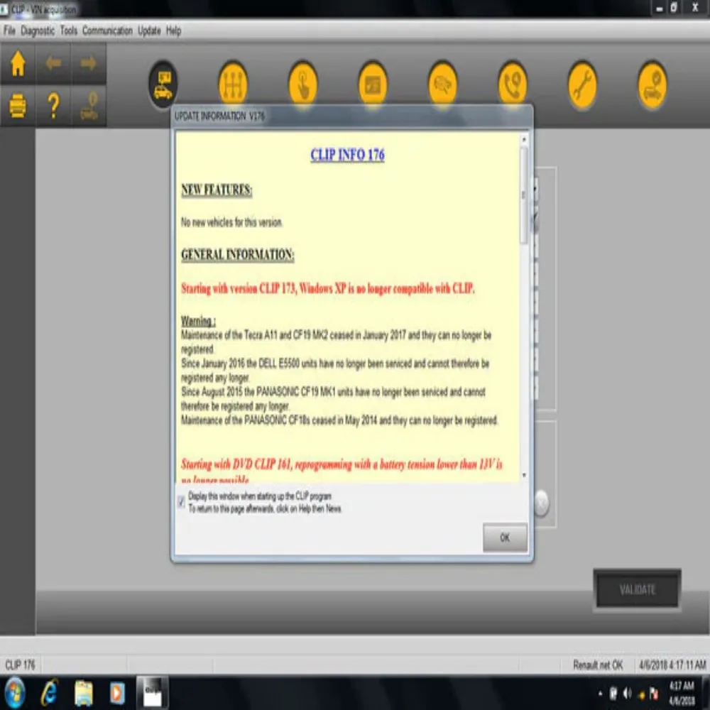Viewport: 710px width, 710px height.
Task: Click the status bar date and time
Action: pos(672,665)
